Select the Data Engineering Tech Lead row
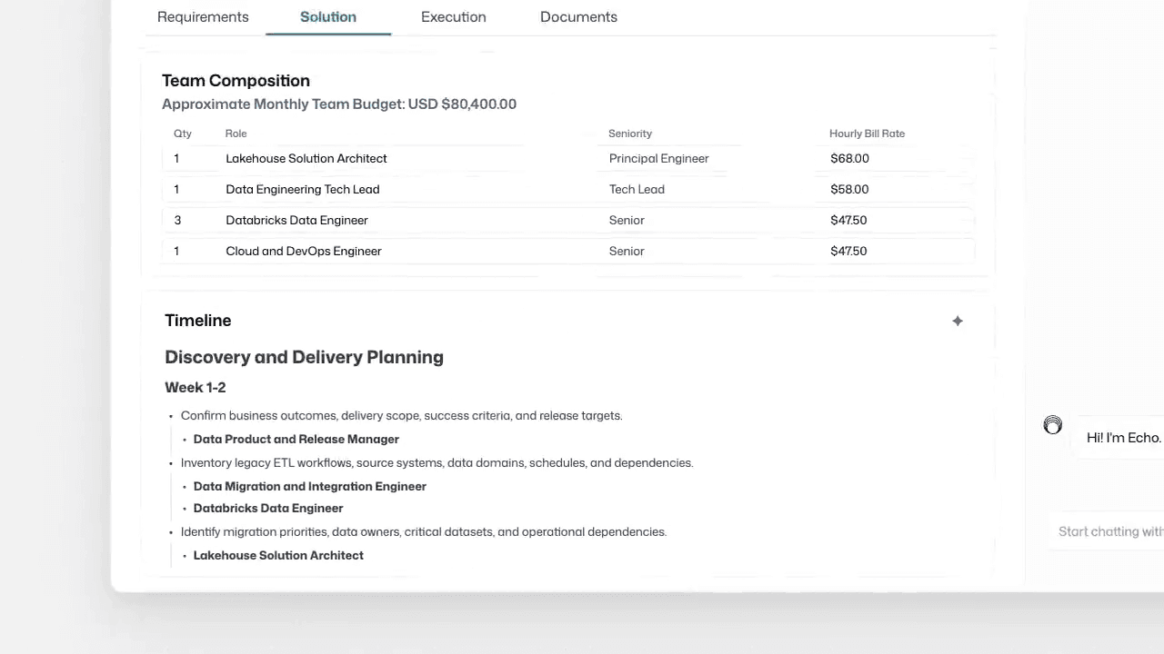 point(567,189)
